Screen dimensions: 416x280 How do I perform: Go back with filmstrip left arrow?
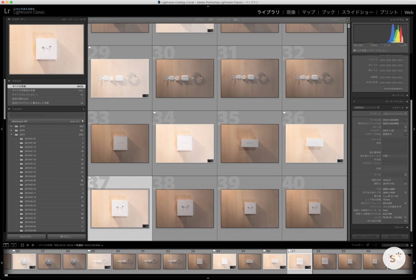[28, 245]
